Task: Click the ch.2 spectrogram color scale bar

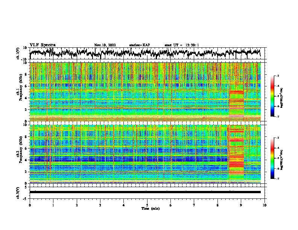Action: 272,158
